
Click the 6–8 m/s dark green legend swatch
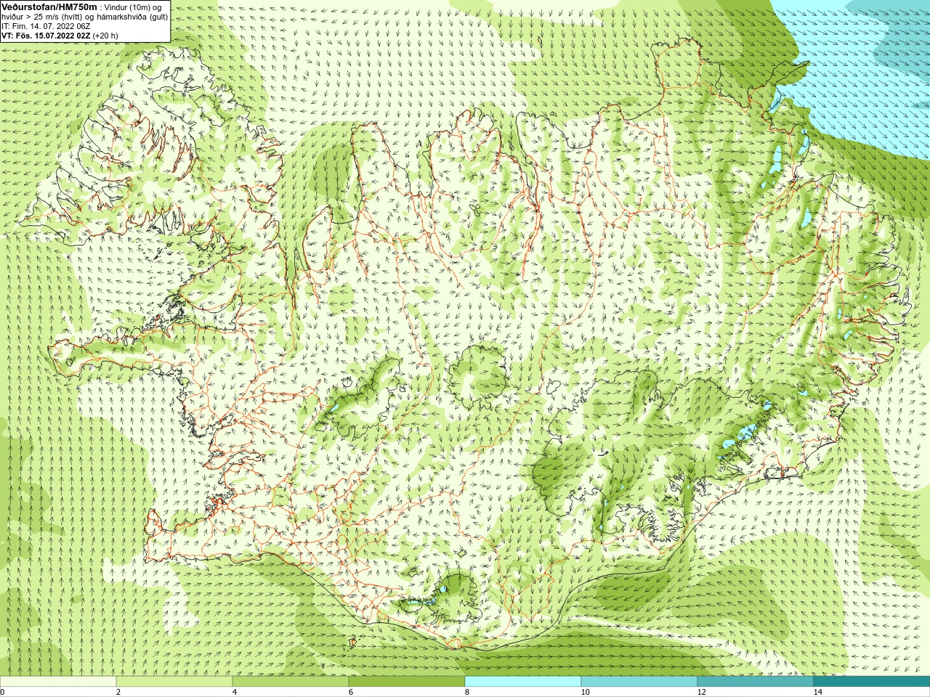click(x=407, y=682)
